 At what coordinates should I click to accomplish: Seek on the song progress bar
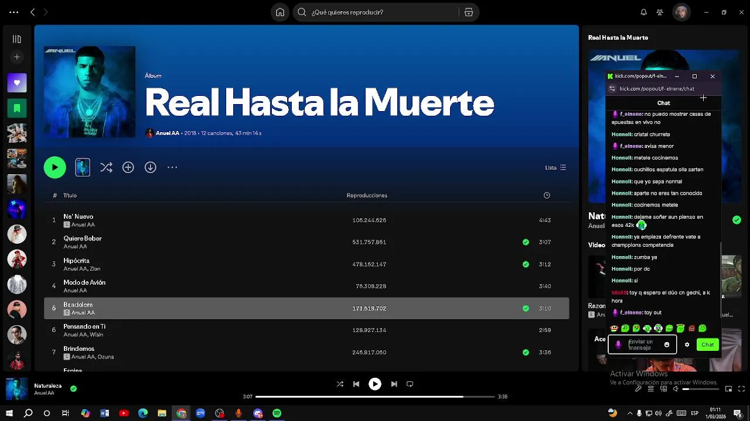pos(375,396)
